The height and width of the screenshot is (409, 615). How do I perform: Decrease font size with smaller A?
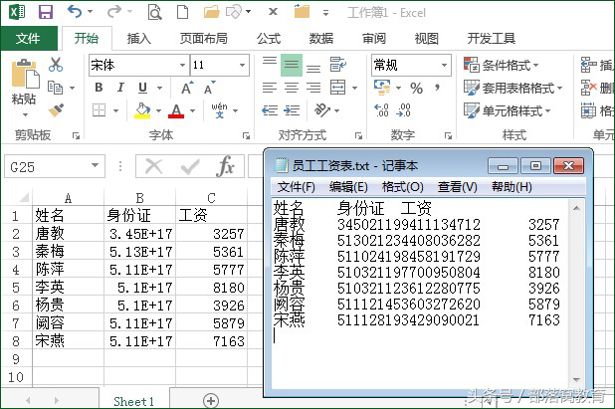[209, 88]
